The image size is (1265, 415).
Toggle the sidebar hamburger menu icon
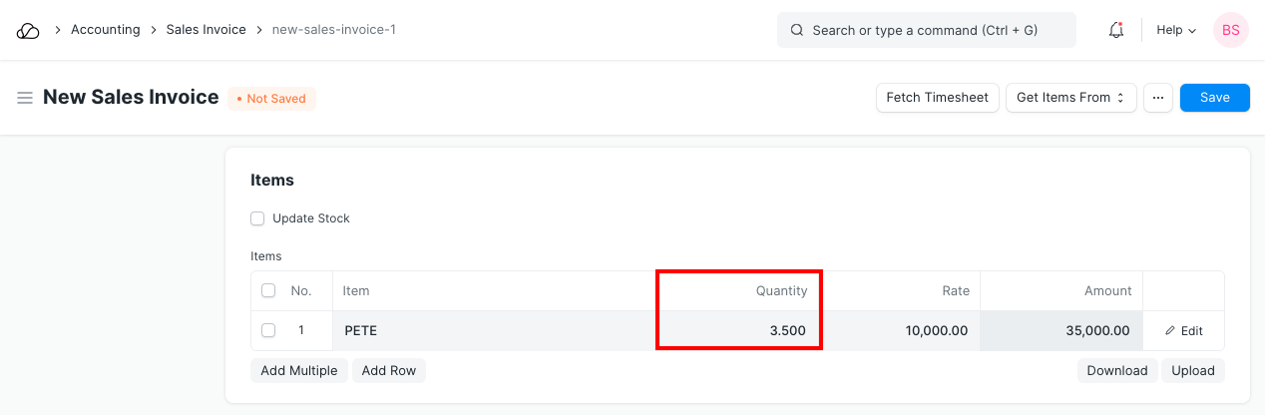tap(25, 98)
